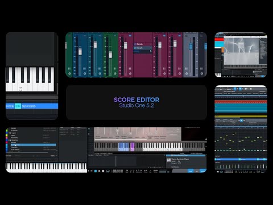The image size is (273, 205).
Task: Switch to the Mix tab at bottom right
Action: [197, 171]
